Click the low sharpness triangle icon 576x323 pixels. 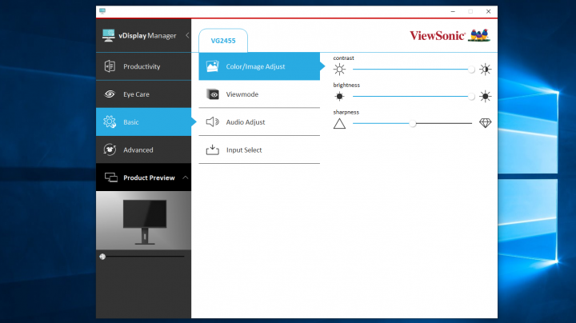click(x=339, y=124)
